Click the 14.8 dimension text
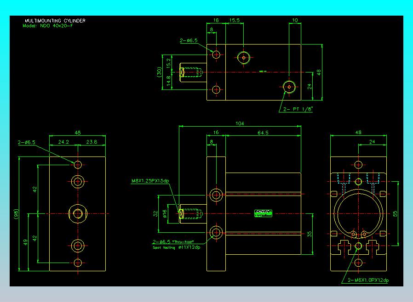Viewport: 413px width, 302px height. coord(169,81)
